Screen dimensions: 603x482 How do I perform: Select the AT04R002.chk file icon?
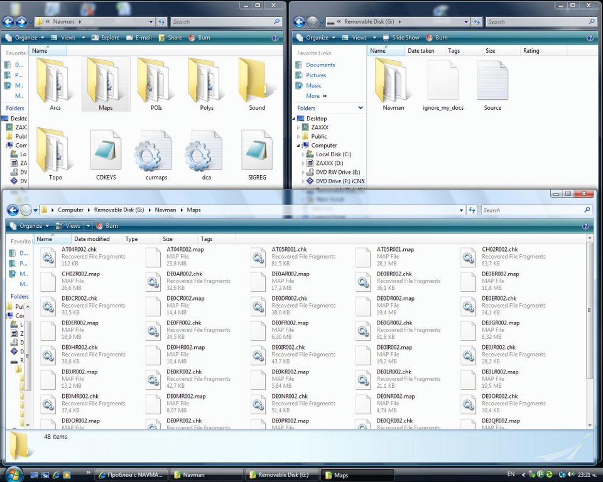[48, 257]
